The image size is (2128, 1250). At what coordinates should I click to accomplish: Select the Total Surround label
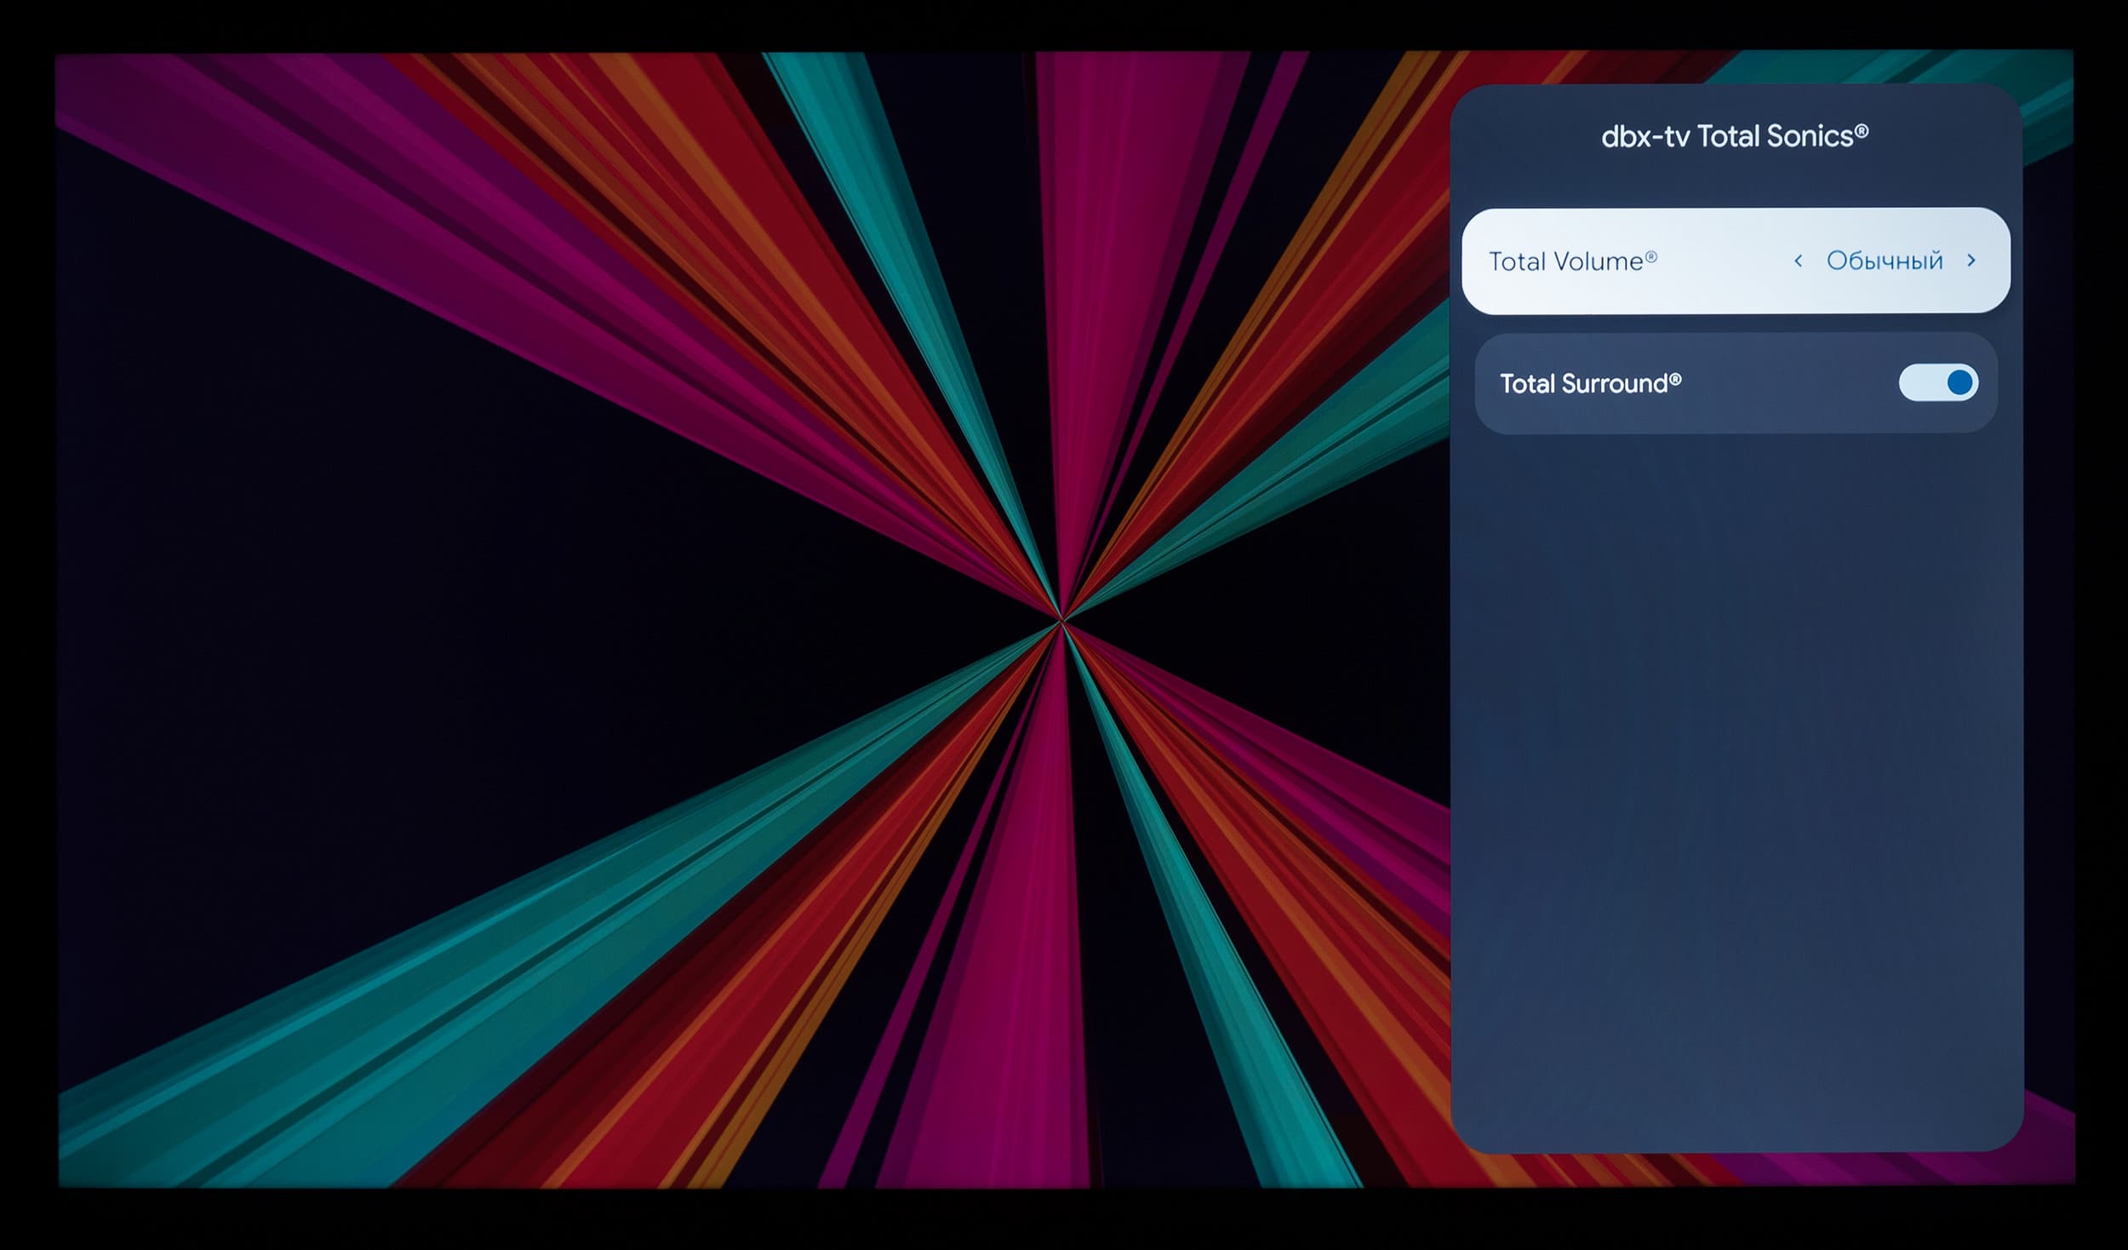[1590, 383]
